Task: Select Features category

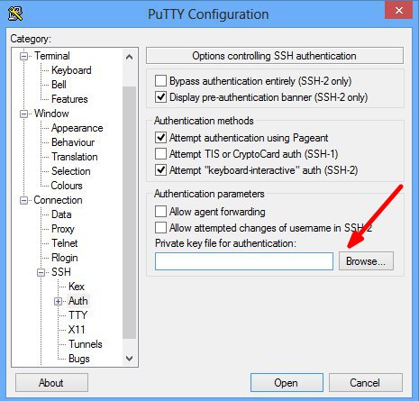Action: click(x=69, y=99)
